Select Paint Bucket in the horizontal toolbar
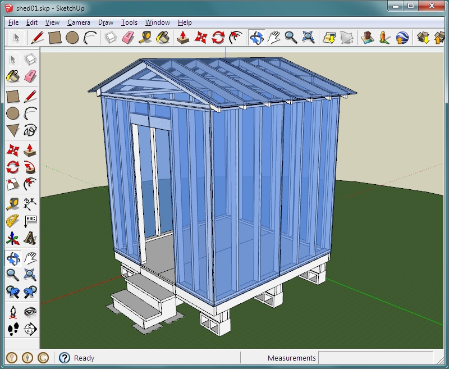Screen dimensions: 449x369 click(x=163, y=38)
